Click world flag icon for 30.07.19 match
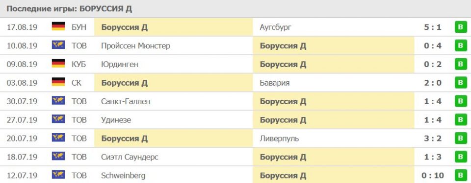 58,101
